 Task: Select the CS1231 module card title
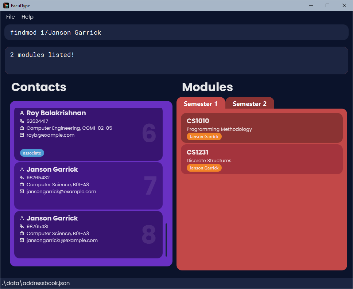[x=197, y=152]
